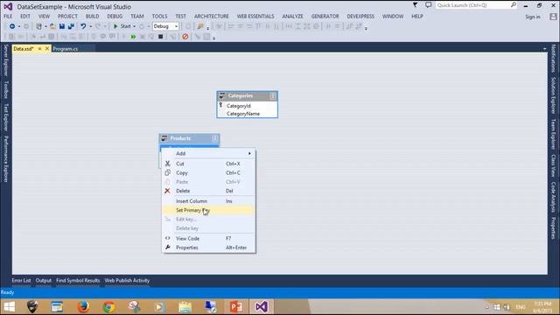Click the red cancel circle toolbar icon
This screenshot has height=315, width=560.
click(x=185, y=37)
